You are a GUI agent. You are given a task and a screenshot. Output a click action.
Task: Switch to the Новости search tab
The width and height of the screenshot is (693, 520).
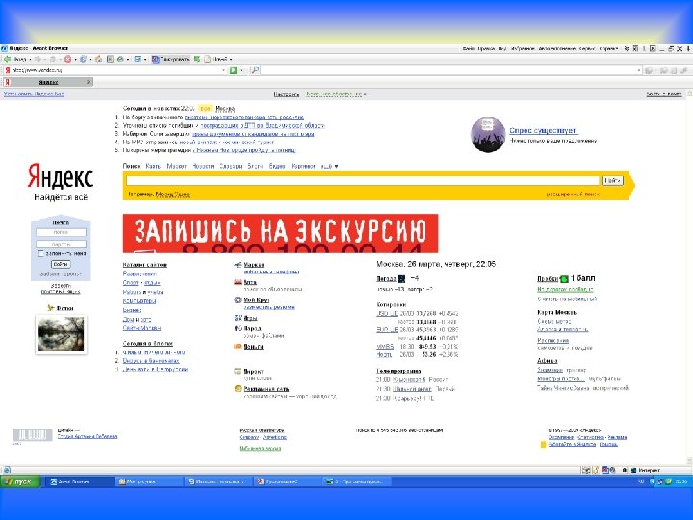[x=203, y=166]
